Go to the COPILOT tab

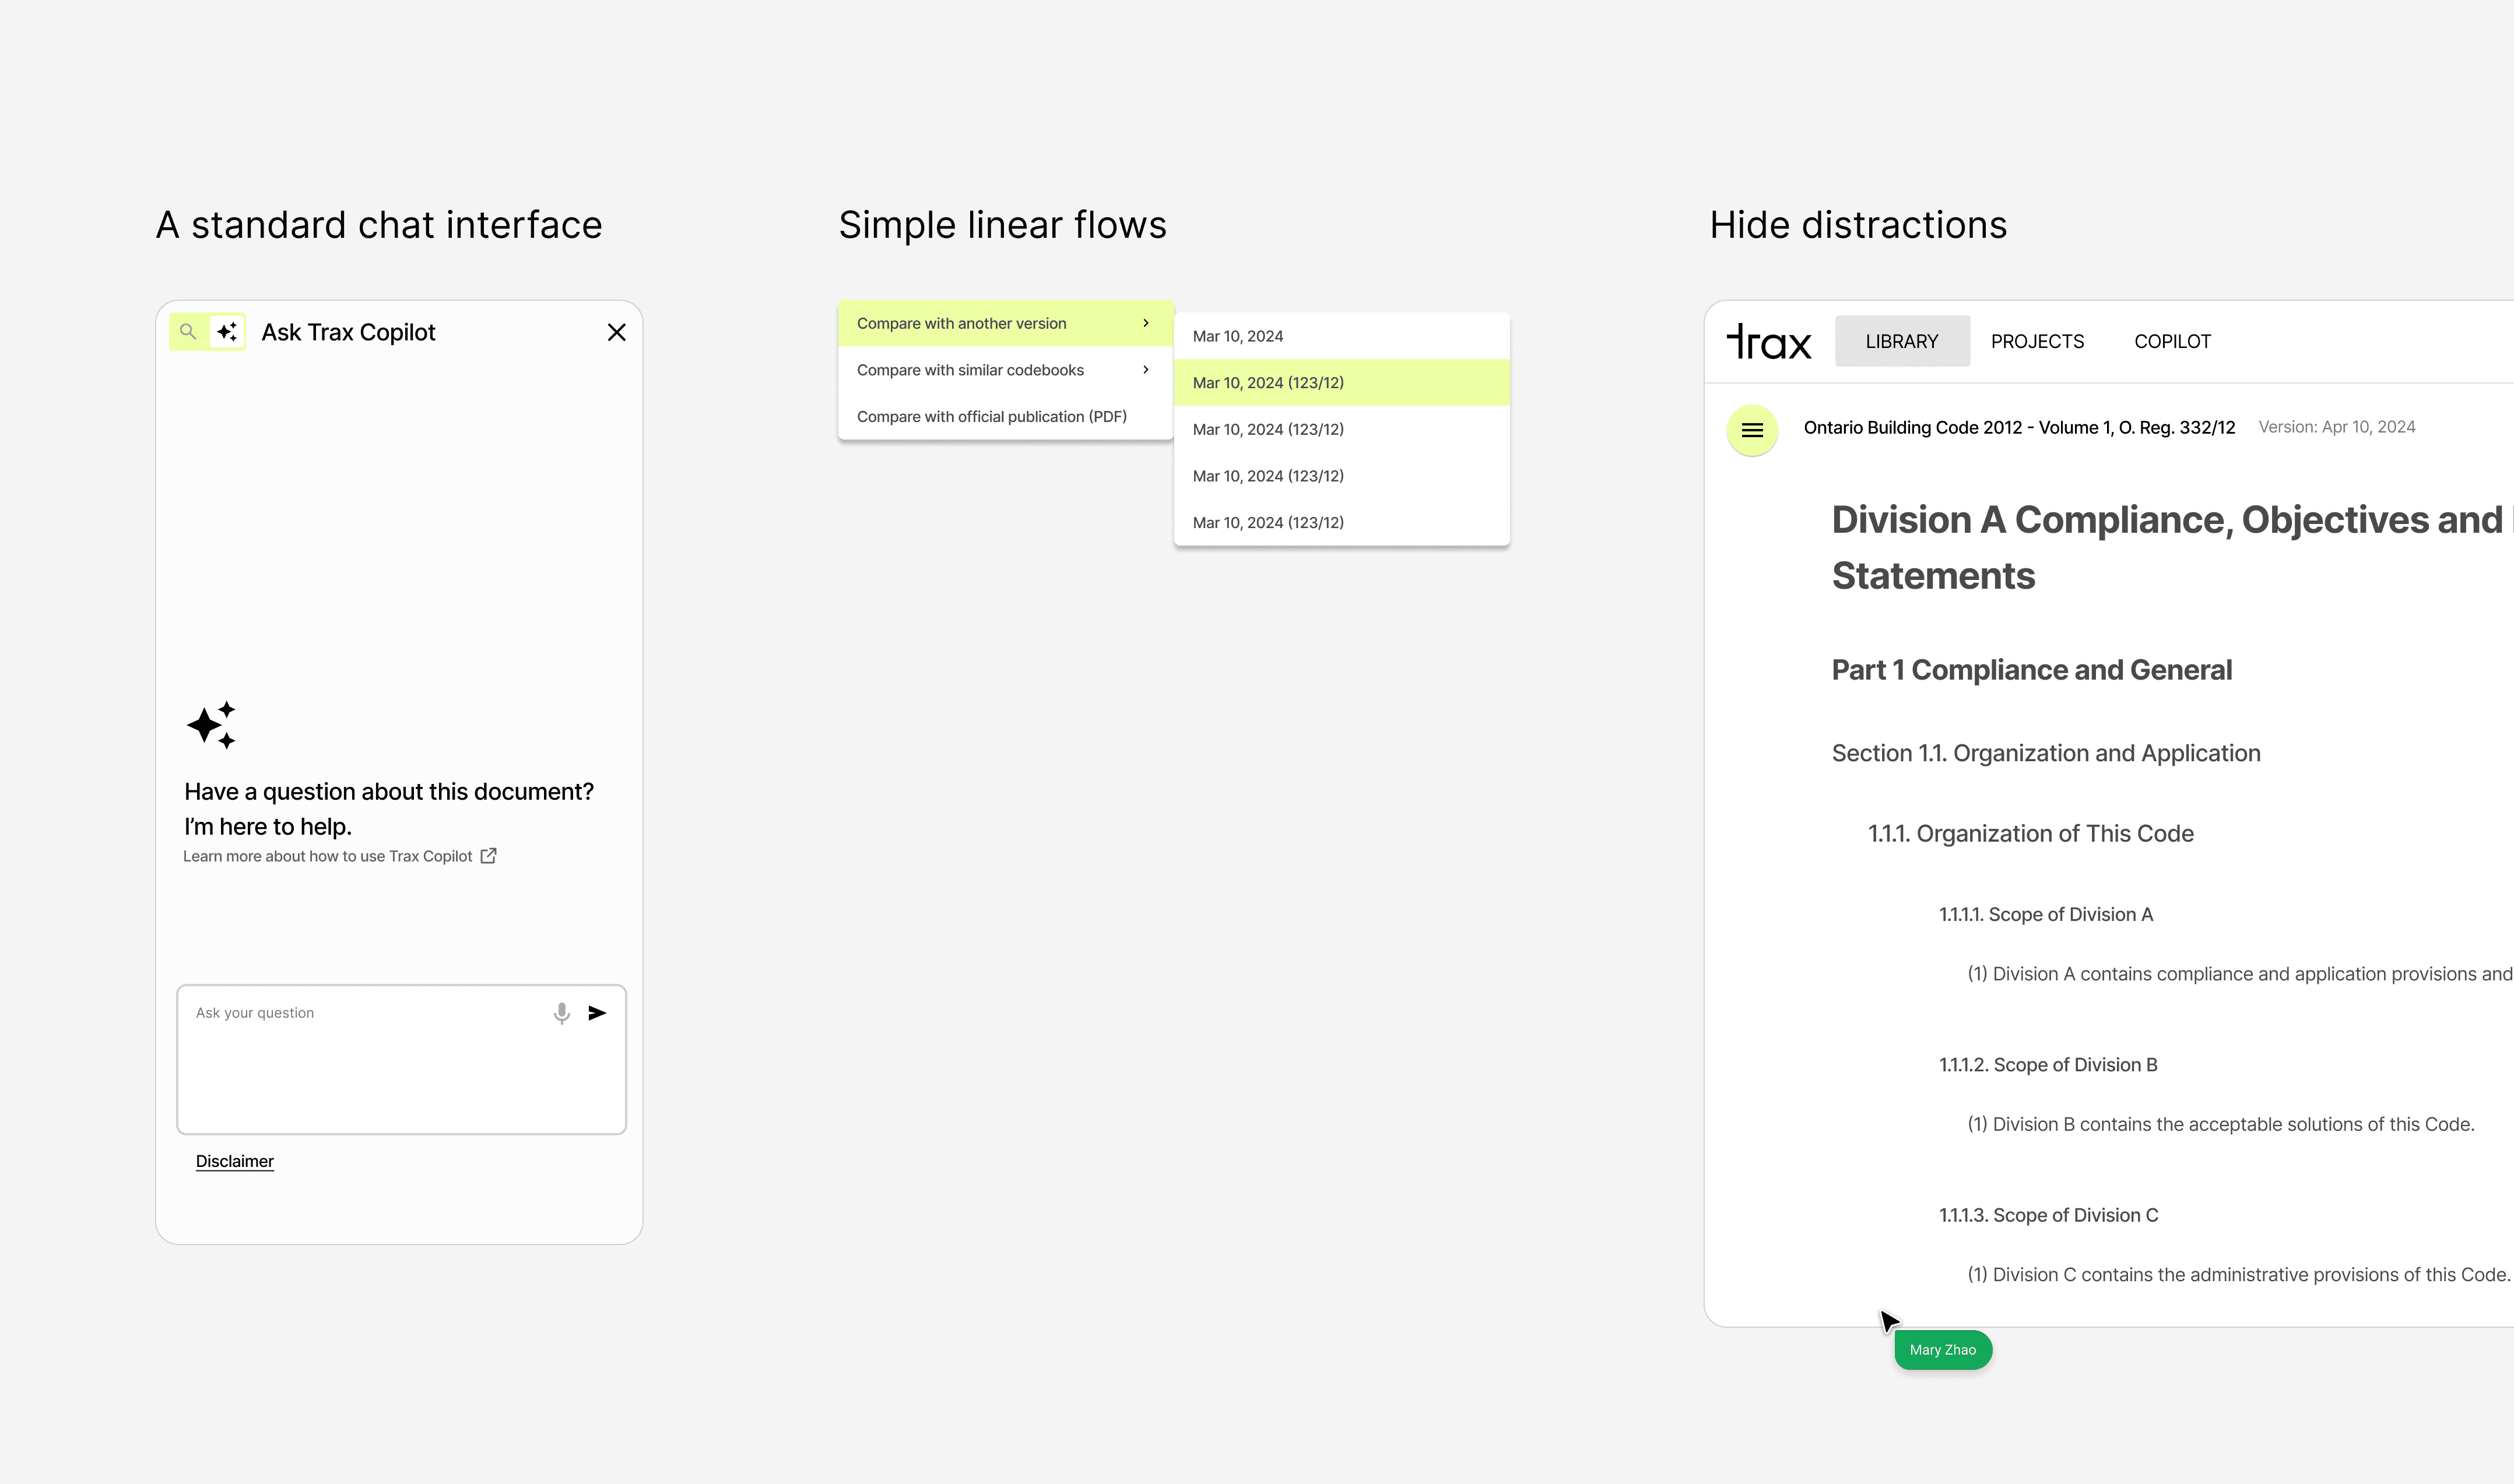click(x=2172, y=342)
